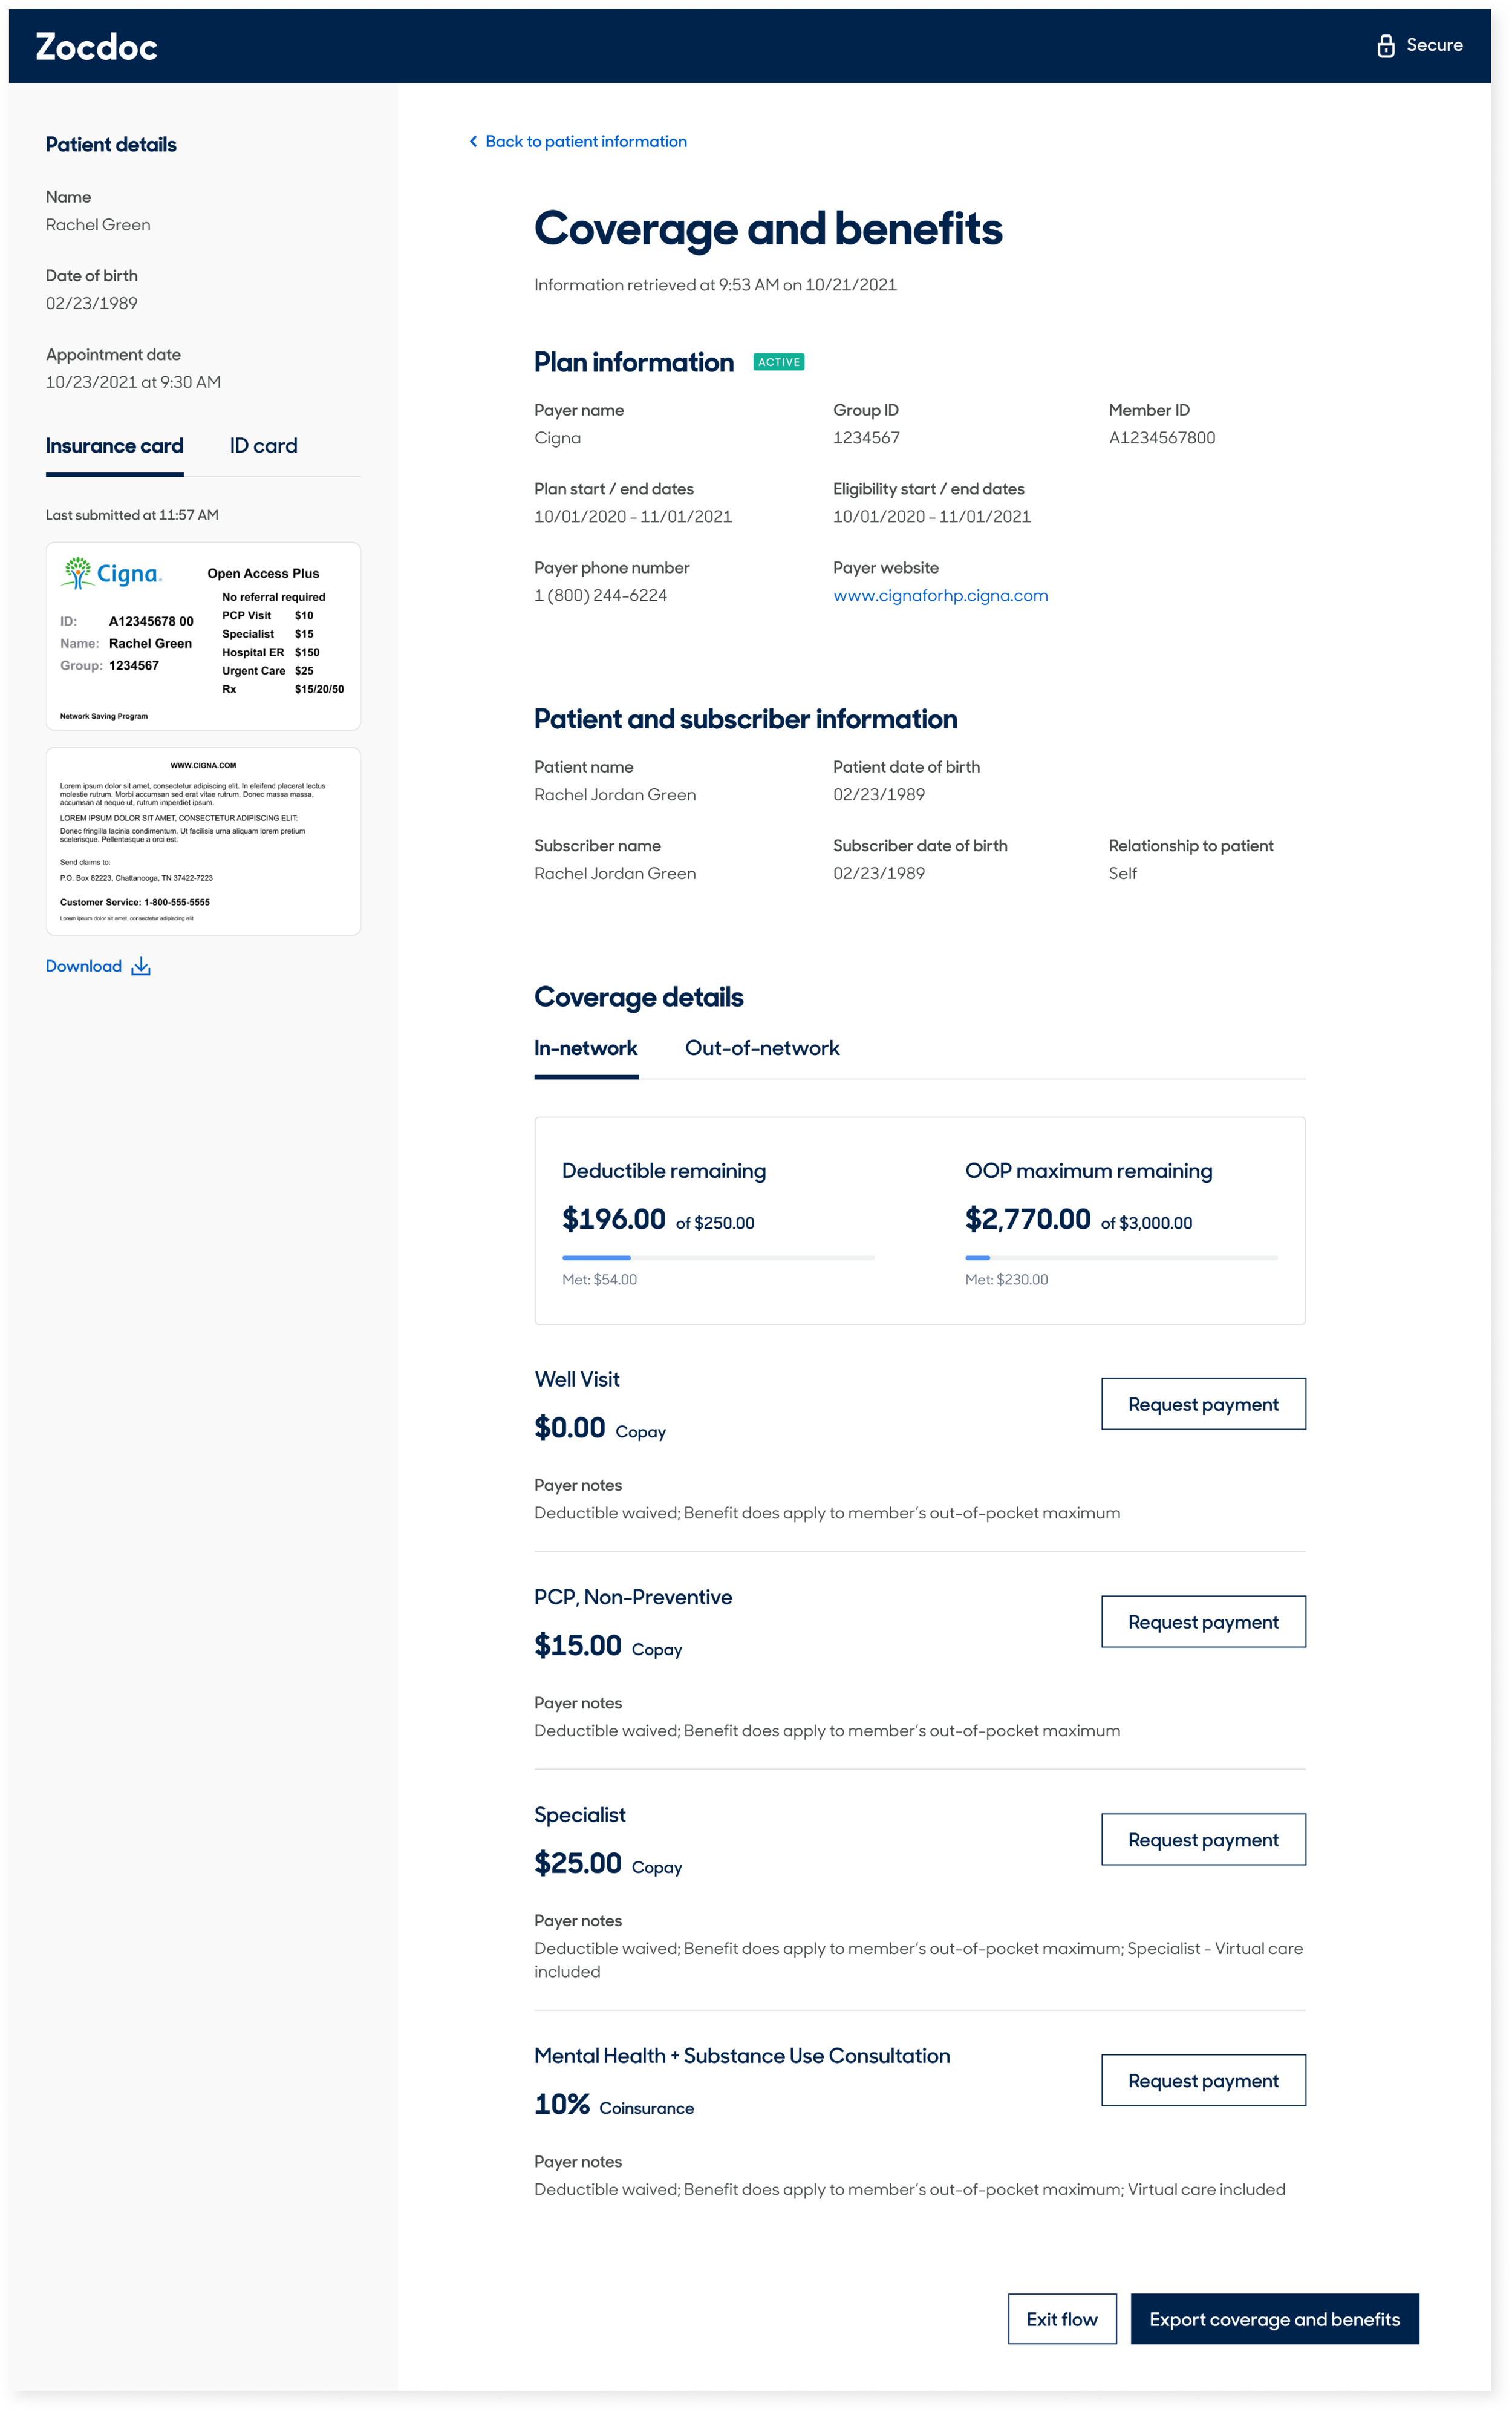1512x2412 pixels.
Task: Open the www.cignaforhp.cigna.com link
Action: click(940, 596)
